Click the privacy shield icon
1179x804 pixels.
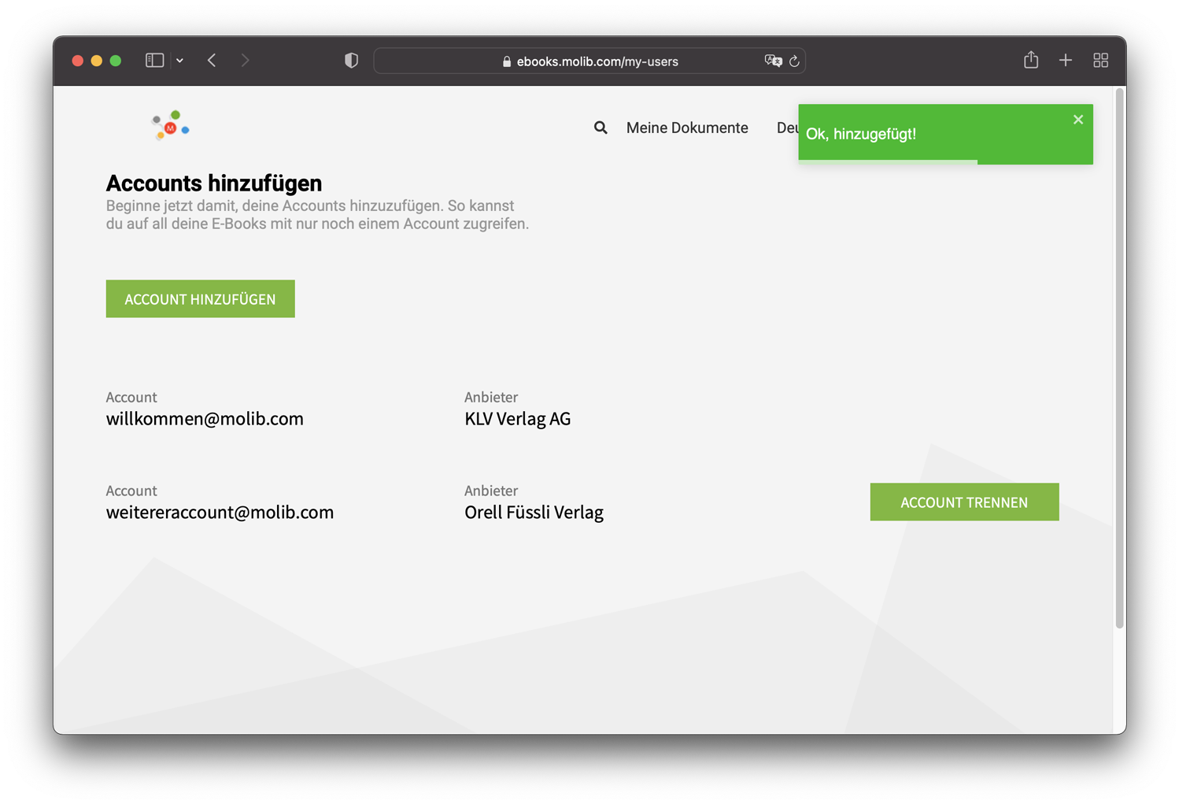click(x=351, y=61)
